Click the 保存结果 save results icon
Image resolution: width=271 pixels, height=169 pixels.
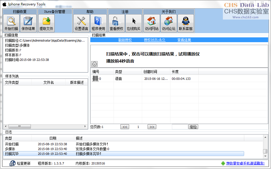28,23
